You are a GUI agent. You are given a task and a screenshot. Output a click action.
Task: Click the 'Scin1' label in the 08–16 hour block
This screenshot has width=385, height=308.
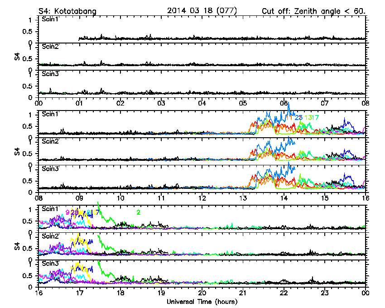click(50, 114)
